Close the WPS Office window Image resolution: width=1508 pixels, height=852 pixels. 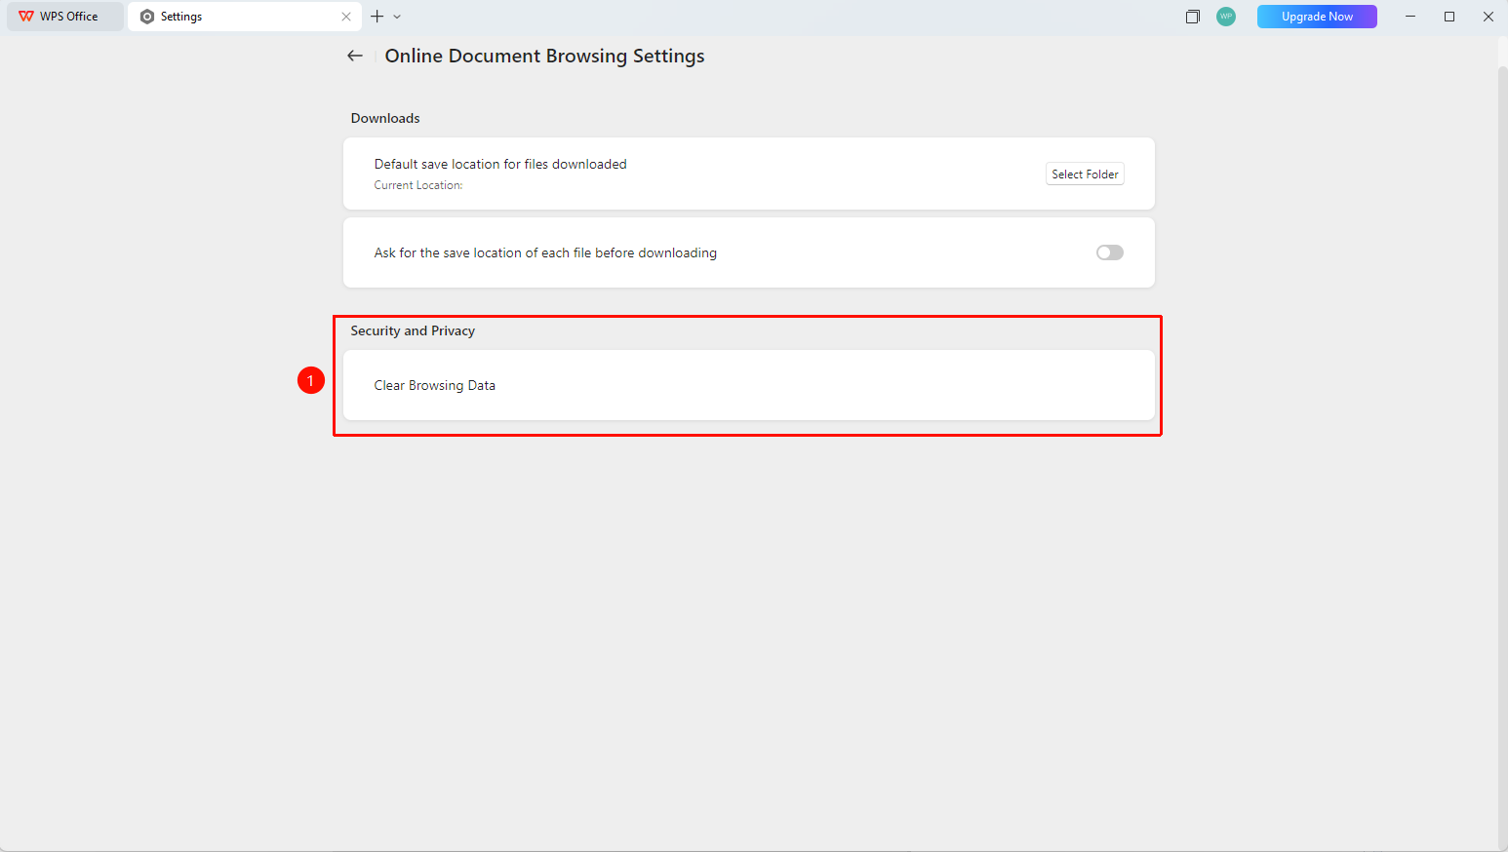pyautogui.click(x=1488, y=17)
